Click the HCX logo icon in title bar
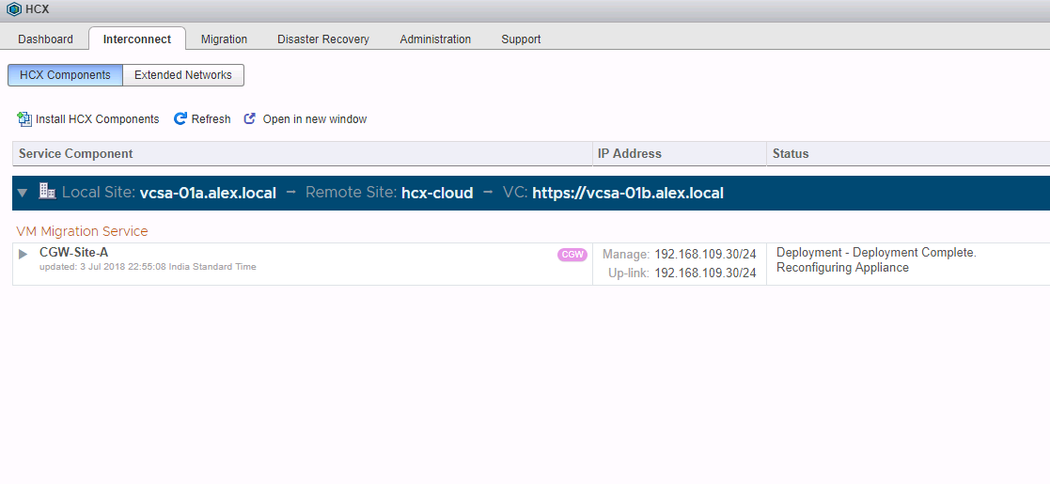This screenshot has width=1050, height=484. pos(13,9)
